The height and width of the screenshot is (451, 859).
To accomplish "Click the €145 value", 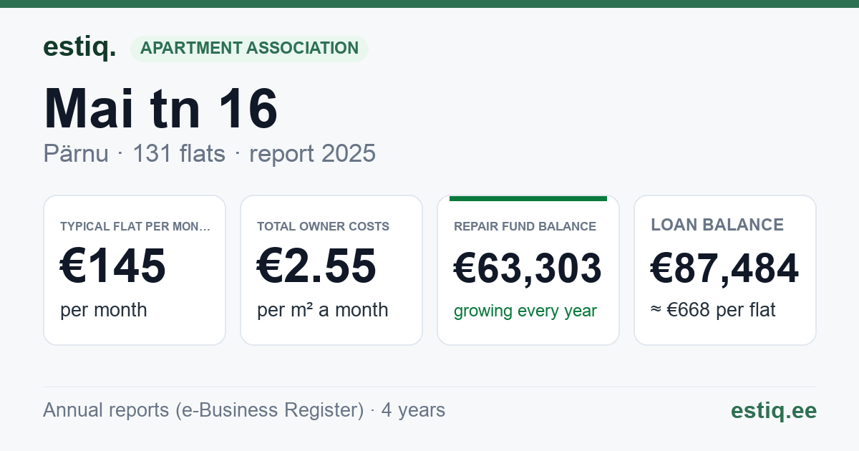I will click(x=113, y=267).
